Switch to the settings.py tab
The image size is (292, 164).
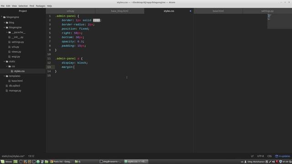pyautogui.click(x=267, y=11)
